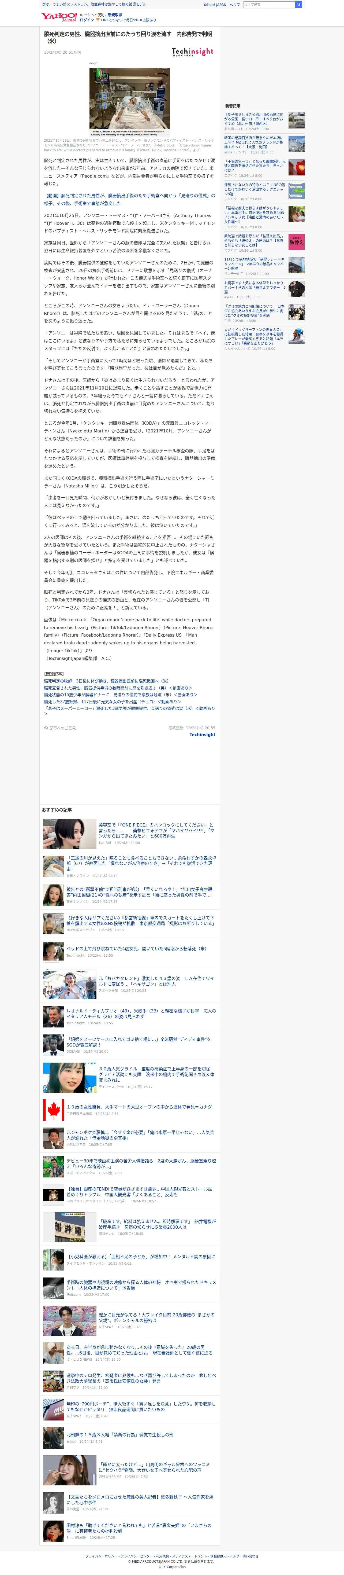Click the 新規取得 ID registration link

click(x=115, y=15)
